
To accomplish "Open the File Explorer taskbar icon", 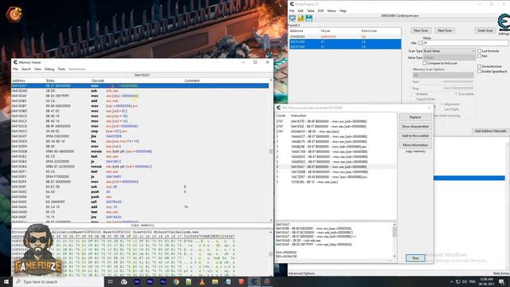I will click(215, 281).
